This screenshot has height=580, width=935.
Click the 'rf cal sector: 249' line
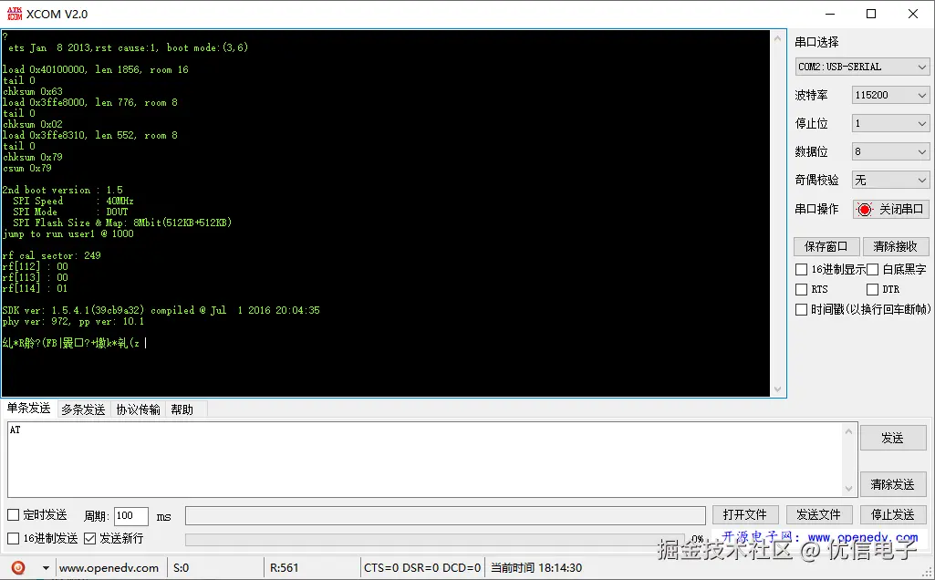click(52, 255)
